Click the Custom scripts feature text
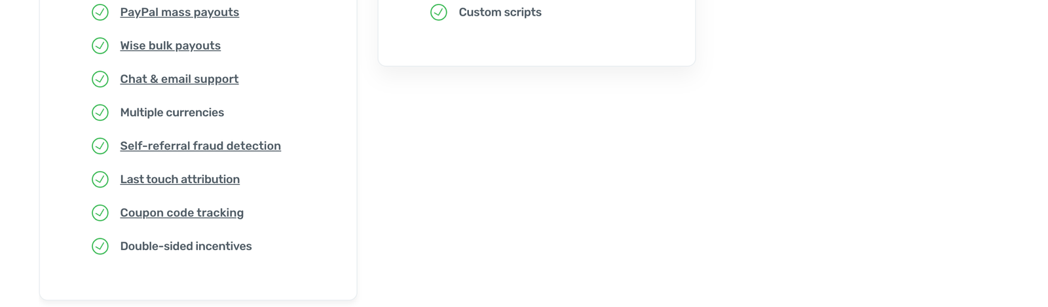This screenshot has width=1048, height=307. (x=500, y=12)
